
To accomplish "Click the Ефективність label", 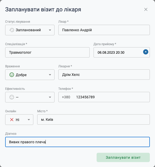I will 15,89.
